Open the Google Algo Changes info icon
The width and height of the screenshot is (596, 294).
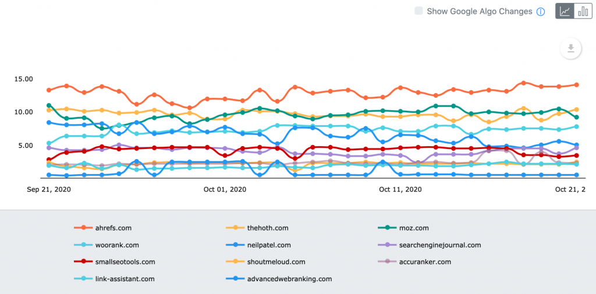tap(541, 12)
